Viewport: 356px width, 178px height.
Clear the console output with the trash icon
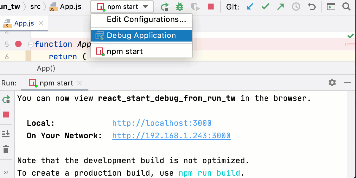pos(6,149)
